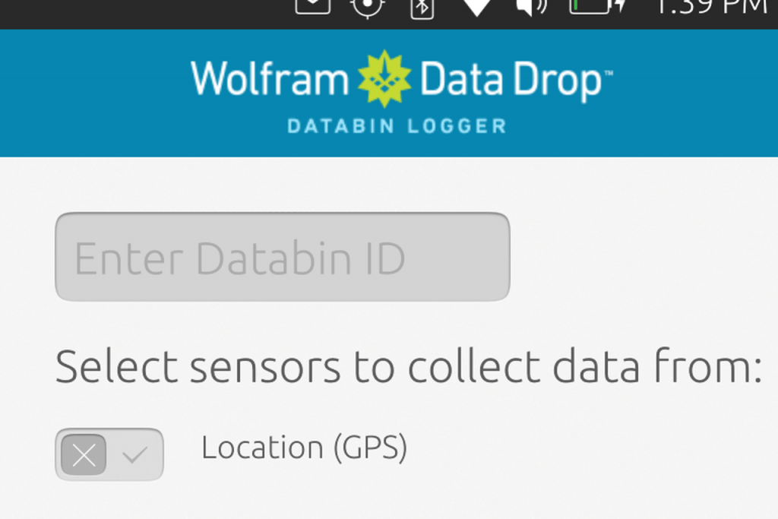This screenshot has height=519, width=778.
Task: Click the Location (GPS) sensor label
Action: tap(304, 448)
